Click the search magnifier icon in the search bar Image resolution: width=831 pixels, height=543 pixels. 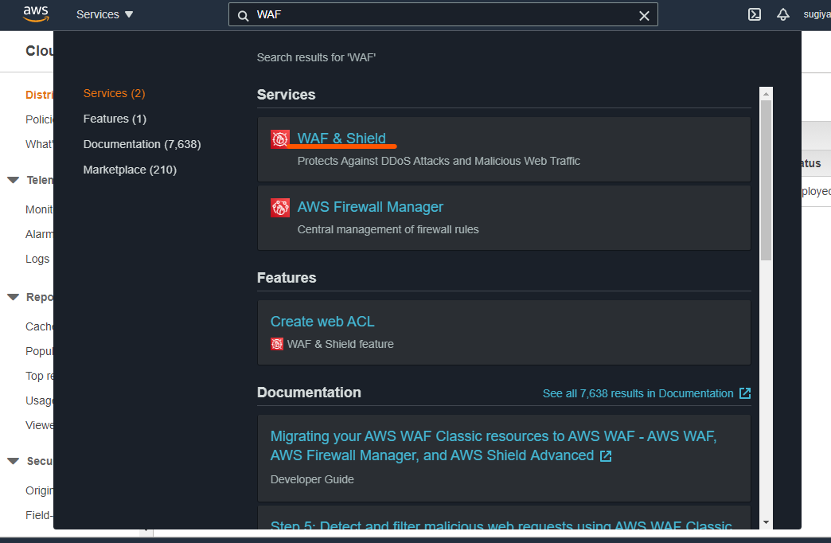[x=242, y=14]
